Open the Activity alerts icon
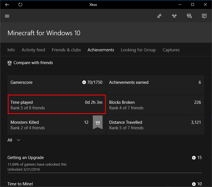The height and width of the screenshot is (187, 212). coord(204,16)
